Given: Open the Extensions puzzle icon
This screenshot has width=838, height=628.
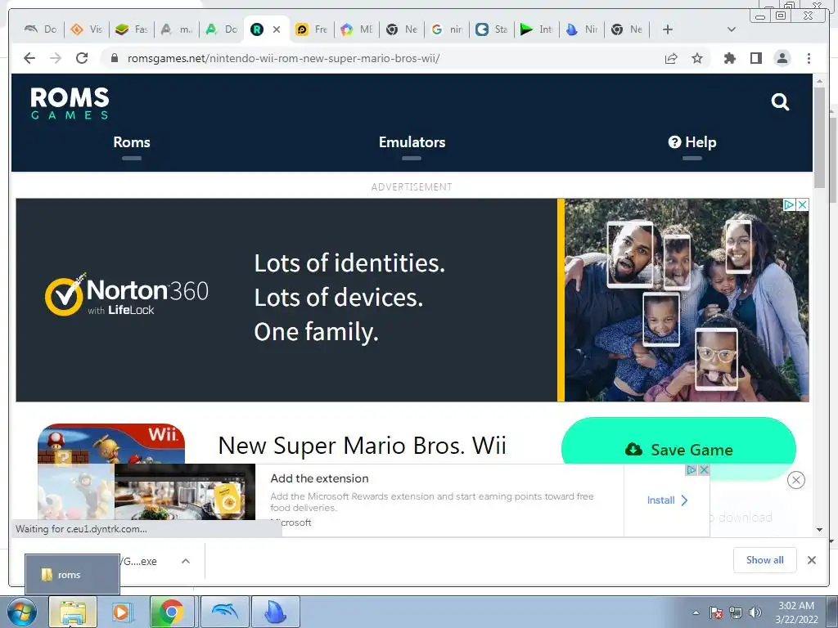Looking at the screenshot, I should point(729,58).
